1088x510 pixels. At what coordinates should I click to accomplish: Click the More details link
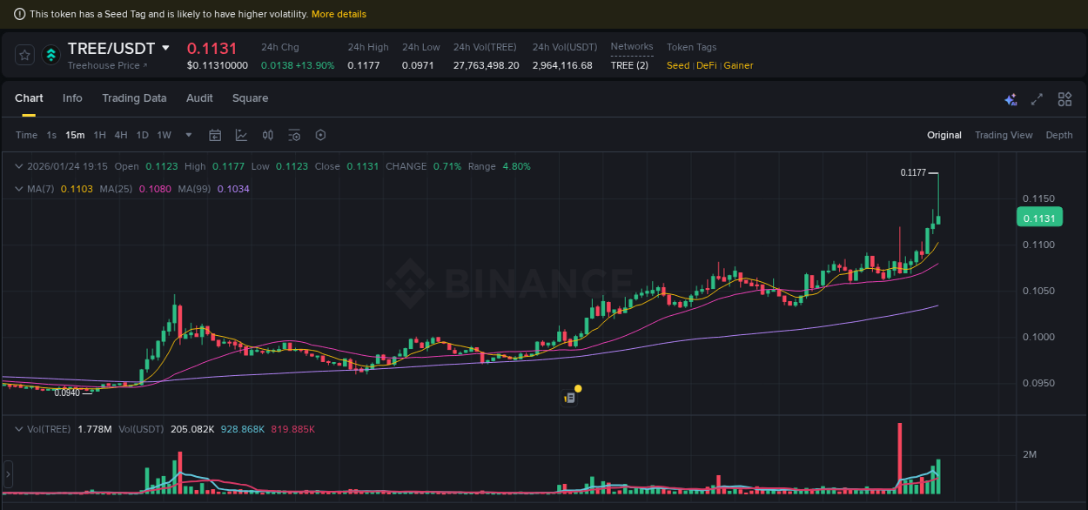339,14
